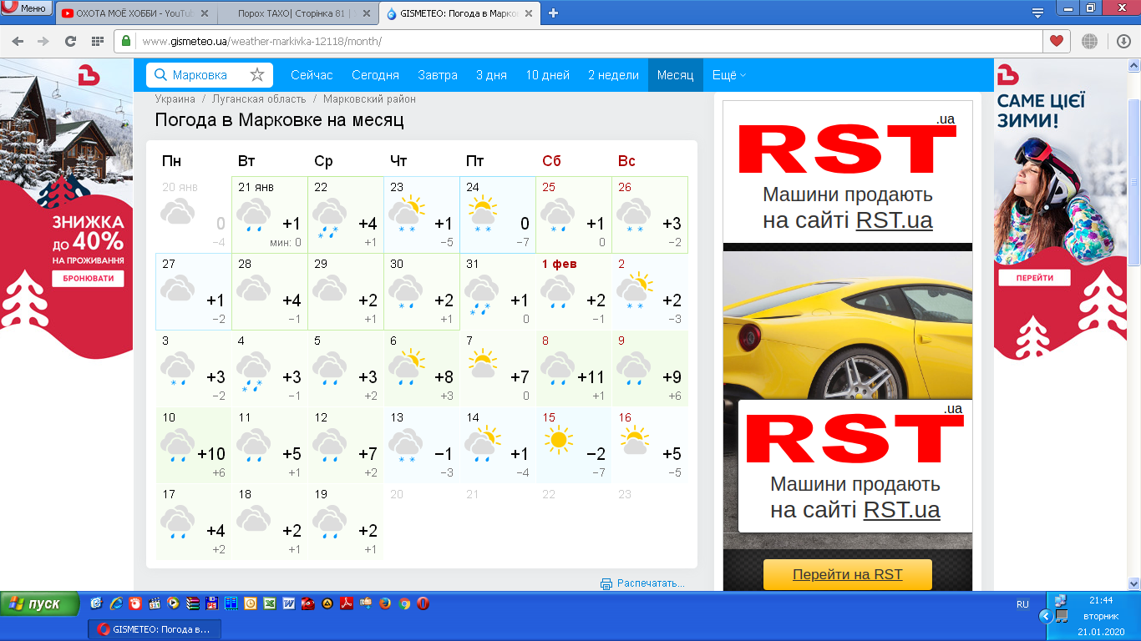Open the 24 Friday sunny day cell
Image resolution: width=1141 pixels, height=641 pixels.
pos(498,215)
